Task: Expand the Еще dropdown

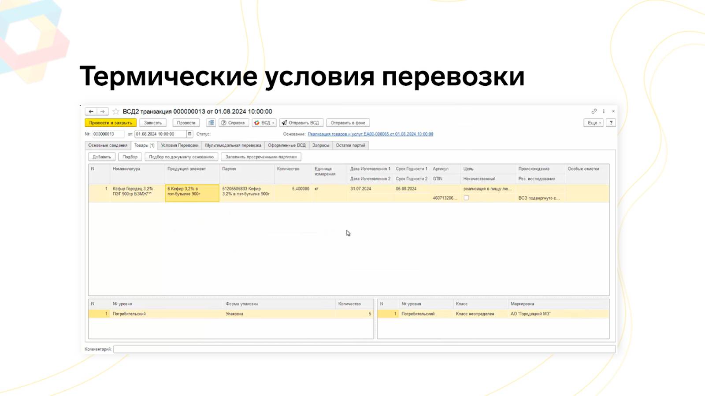Action: coord(593,123)
